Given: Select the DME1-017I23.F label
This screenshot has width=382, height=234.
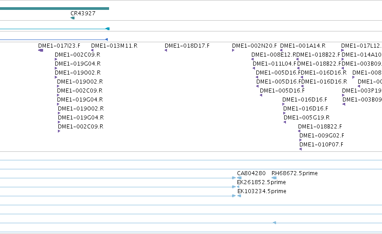Looking at the screenshot, I should pyautogui.click(x=59, y=45).
